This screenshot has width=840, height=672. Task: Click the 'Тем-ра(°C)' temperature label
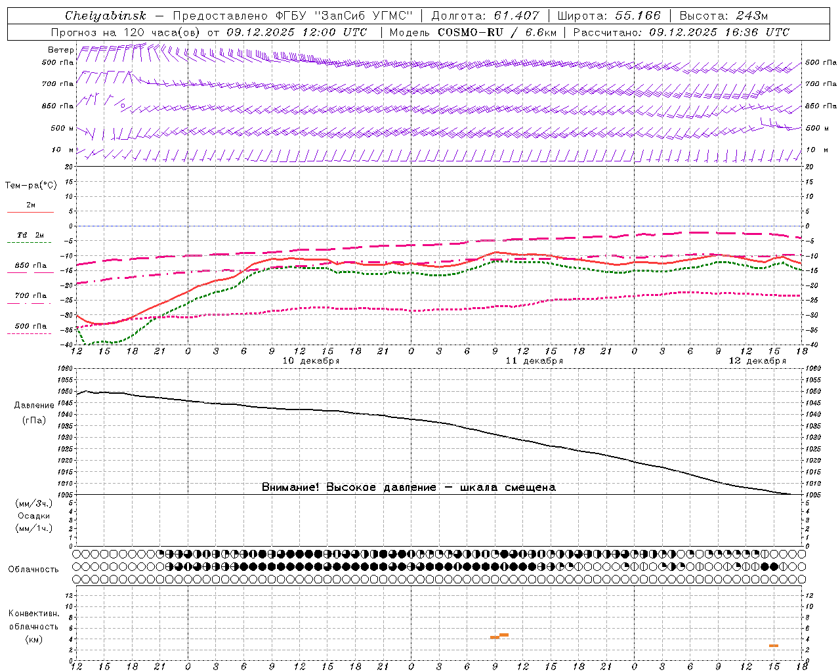pyautogui.click(x=31, y=186)
